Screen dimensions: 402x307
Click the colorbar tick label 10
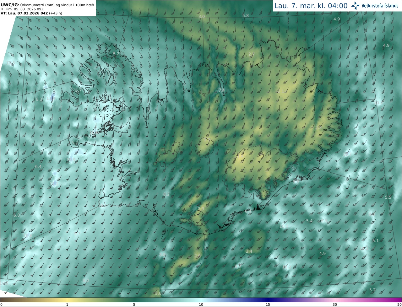[201, 304]
